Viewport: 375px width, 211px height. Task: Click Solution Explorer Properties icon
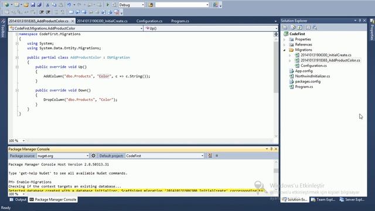pyautogui.click(x=285, y=28)
